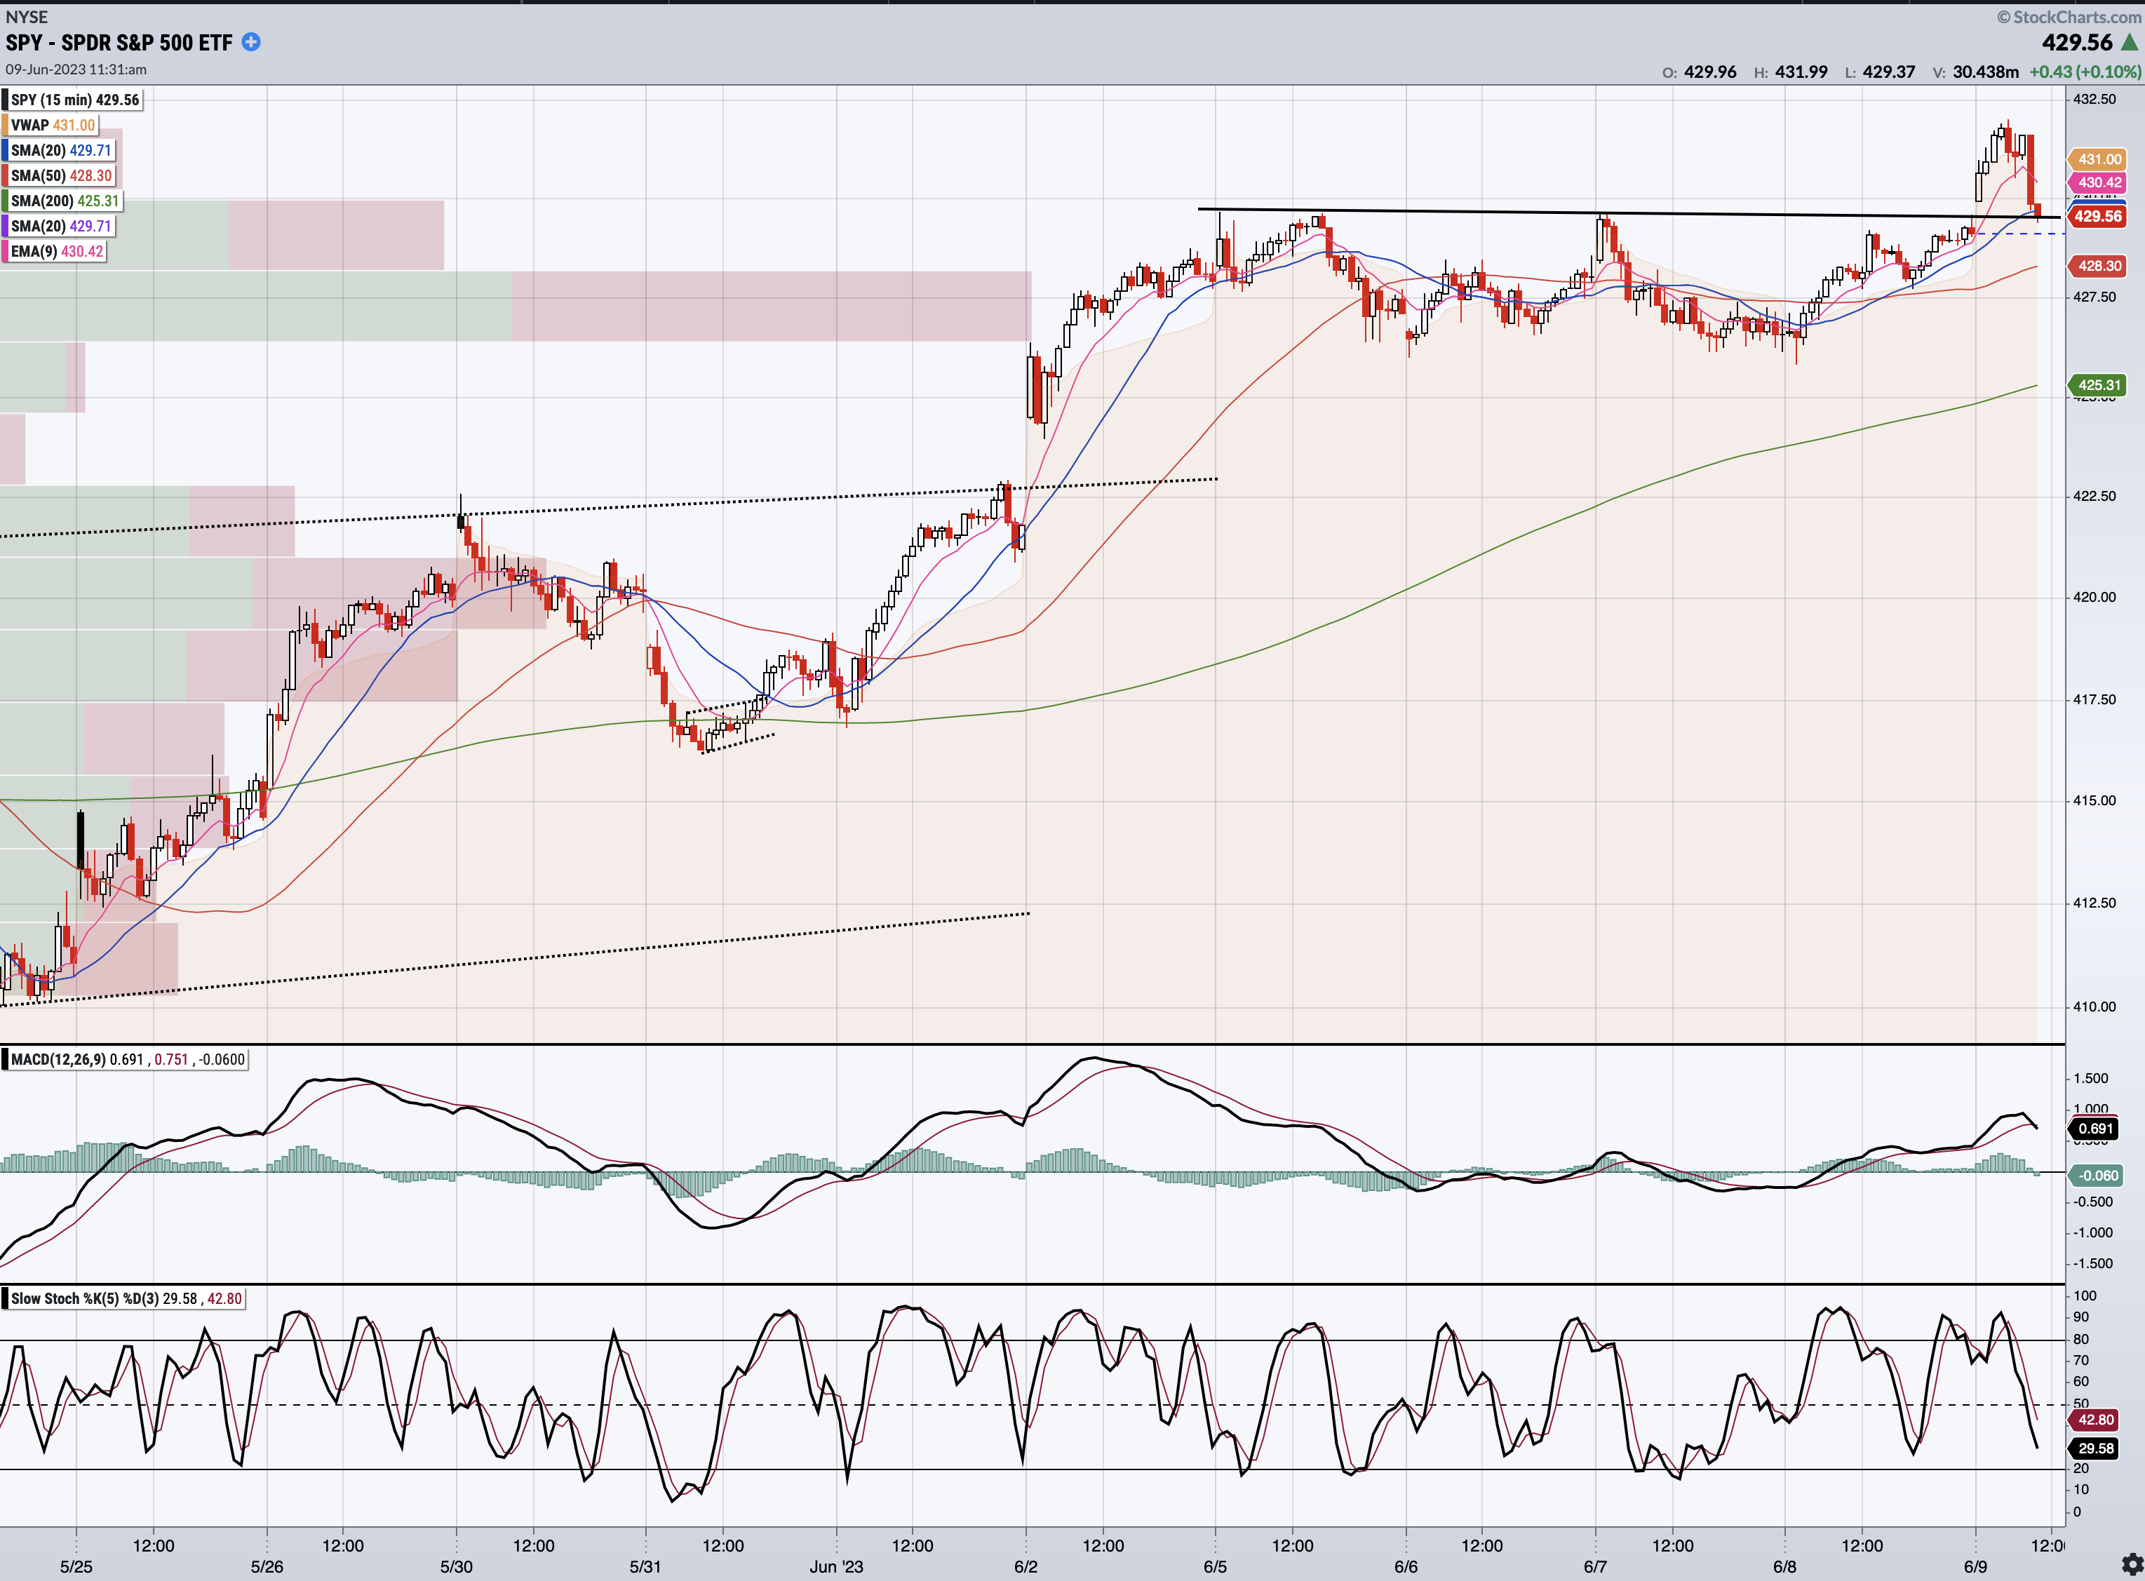
Task: Click the black 0.691 MACD value tag
Action: click(x=2094, y=1129)
